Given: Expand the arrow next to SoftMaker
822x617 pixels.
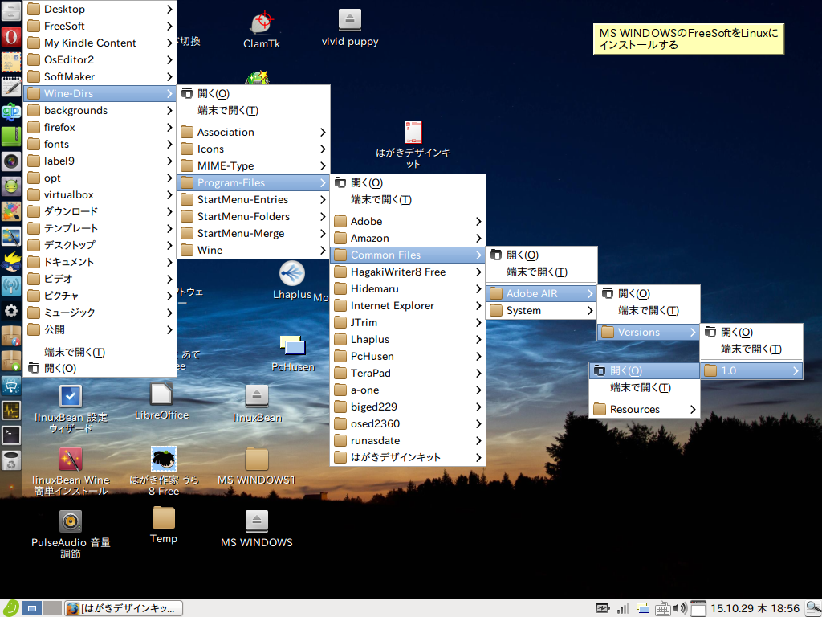Looking at the screenshot, I should [x=169, y=76].
